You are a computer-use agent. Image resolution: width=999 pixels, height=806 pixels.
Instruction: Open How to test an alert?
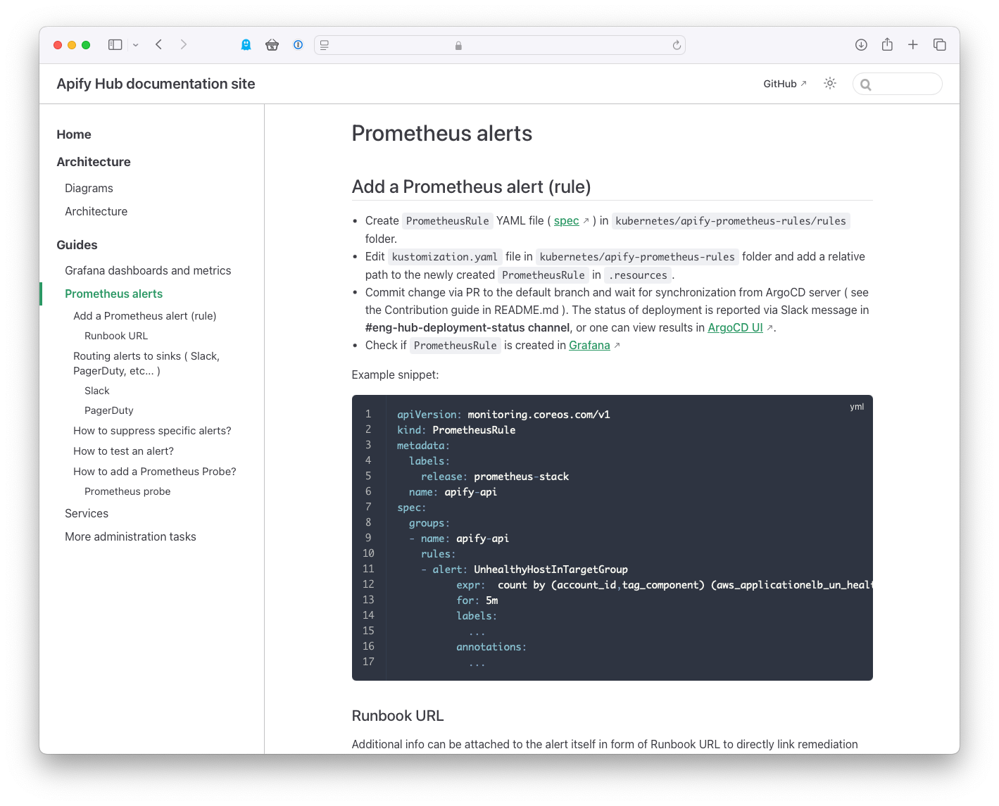123,451
